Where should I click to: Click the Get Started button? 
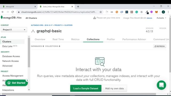pyautogui.click(x=17, y=83)
